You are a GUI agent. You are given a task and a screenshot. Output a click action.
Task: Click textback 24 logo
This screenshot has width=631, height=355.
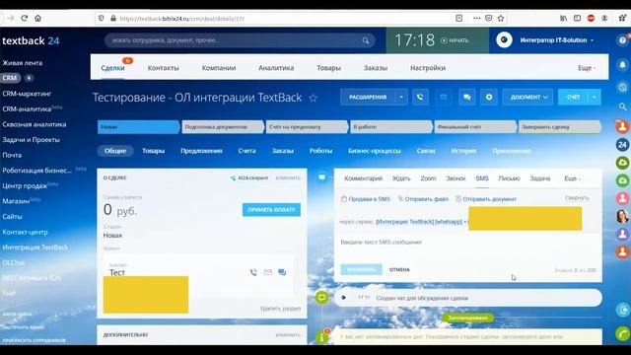(31, 40)
